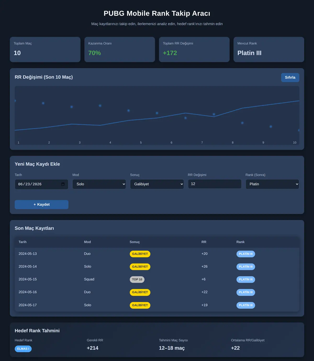The height and width of the screenshot is (361, 314).
Task: Click the Son Maç Kayıtları heading
Action: pyautogui.click(x=34, y=228)
